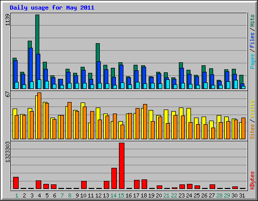258x201 pixels.
Task: Click the red KBytes bar for day 10
Action: point(84,185)
